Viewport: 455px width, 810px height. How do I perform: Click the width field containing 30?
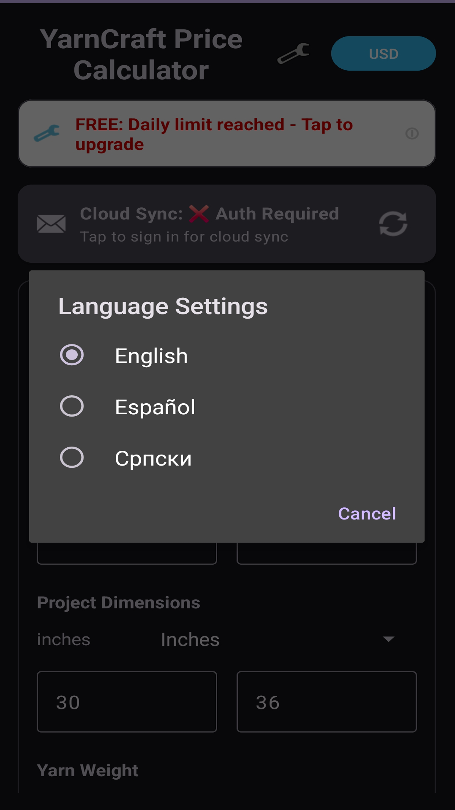127,702
